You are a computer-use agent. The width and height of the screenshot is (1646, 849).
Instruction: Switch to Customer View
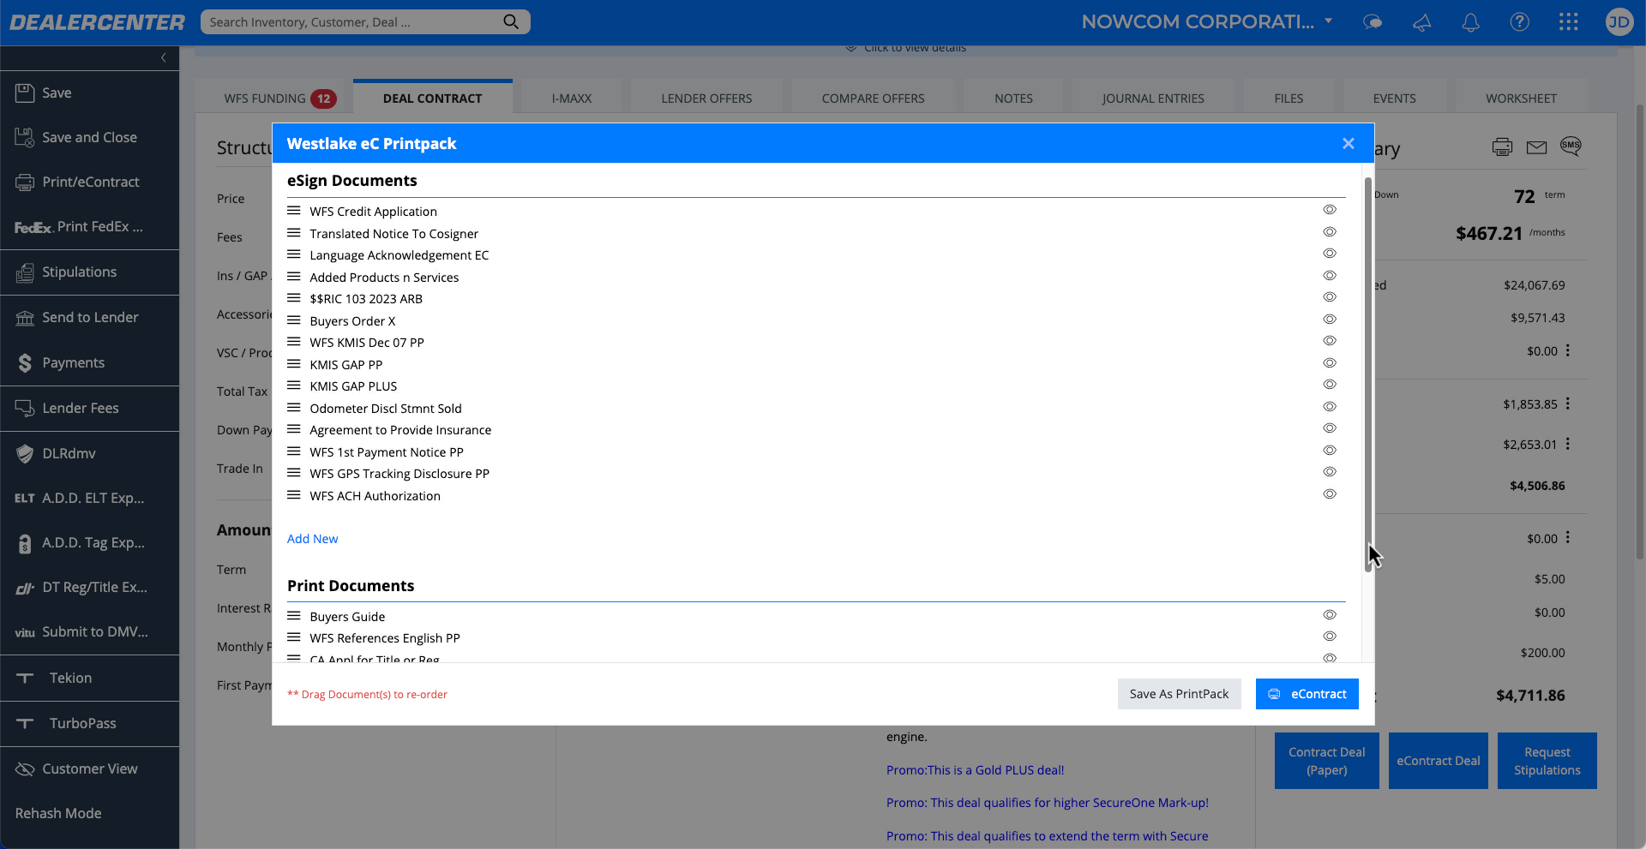[x=89, y=768]
